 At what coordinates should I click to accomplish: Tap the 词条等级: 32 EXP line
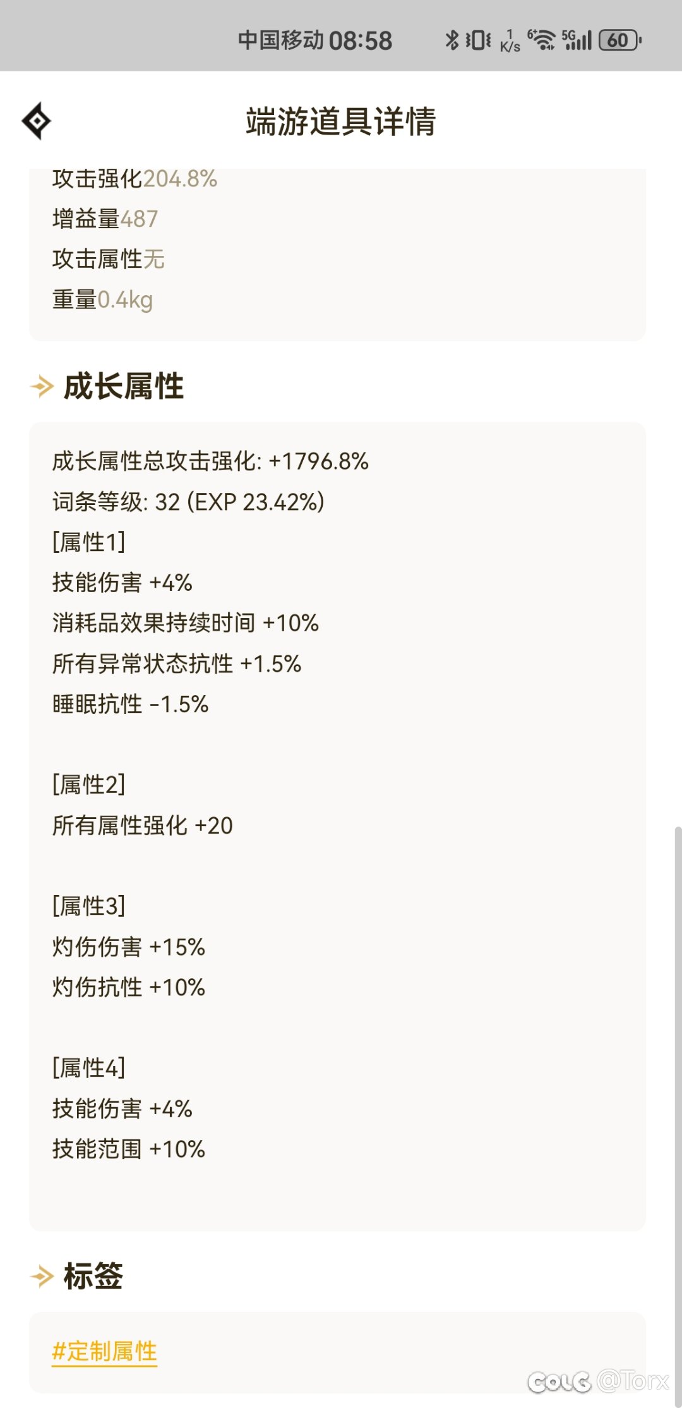[x=188, y=502]
